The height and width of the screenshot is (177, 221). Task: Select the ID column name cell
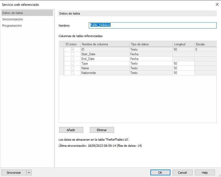(x=105, y=49)
